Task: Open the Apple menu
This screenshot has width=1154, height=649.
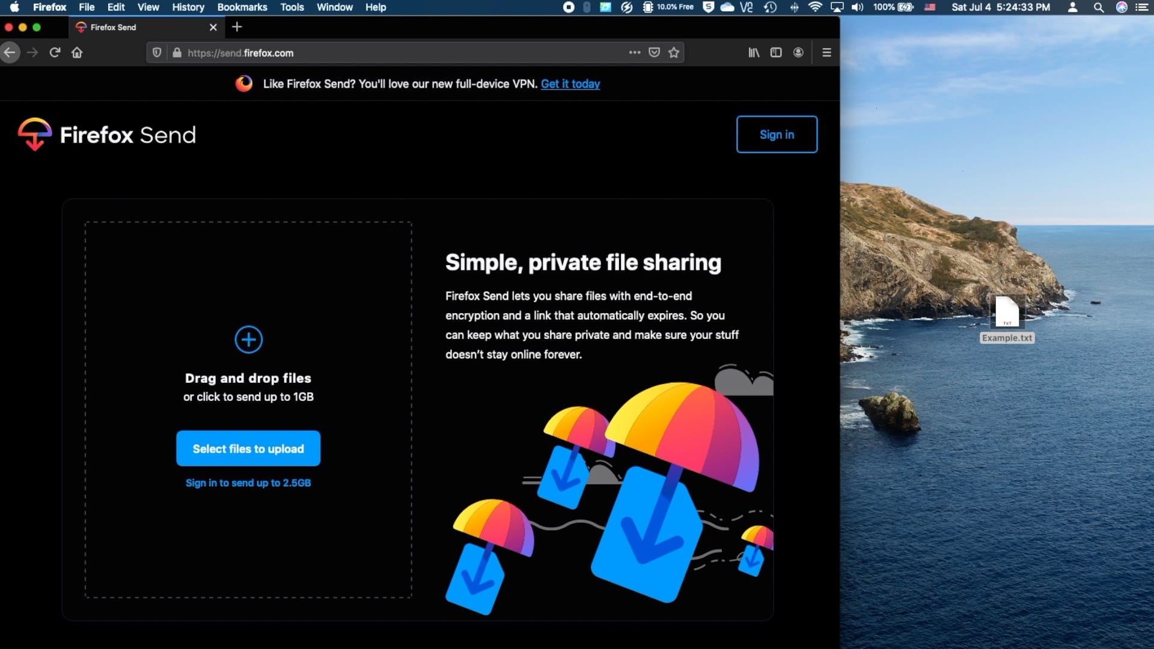Action: pyautogui.click(x=14, y=7)
